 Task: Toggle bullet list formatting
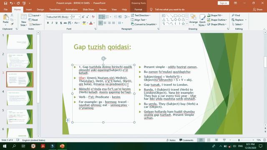(100, 17)
